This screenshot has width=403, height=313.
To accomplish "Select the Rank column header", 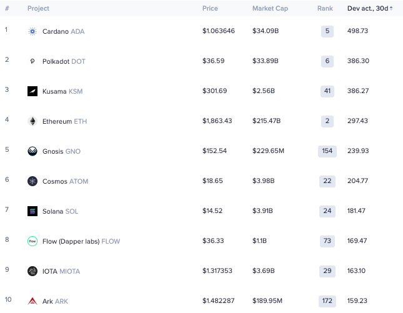I will (325, 9).
